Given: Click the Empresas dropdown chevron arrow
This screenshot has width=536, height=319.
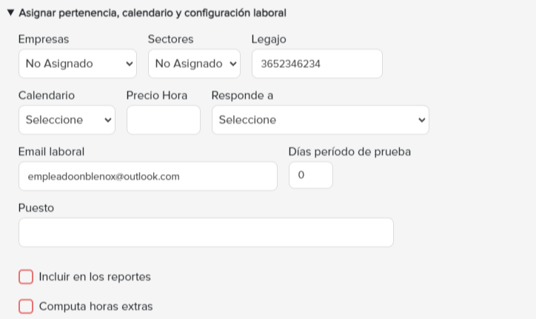Looking at the screenshot, I should coord(130,64).
